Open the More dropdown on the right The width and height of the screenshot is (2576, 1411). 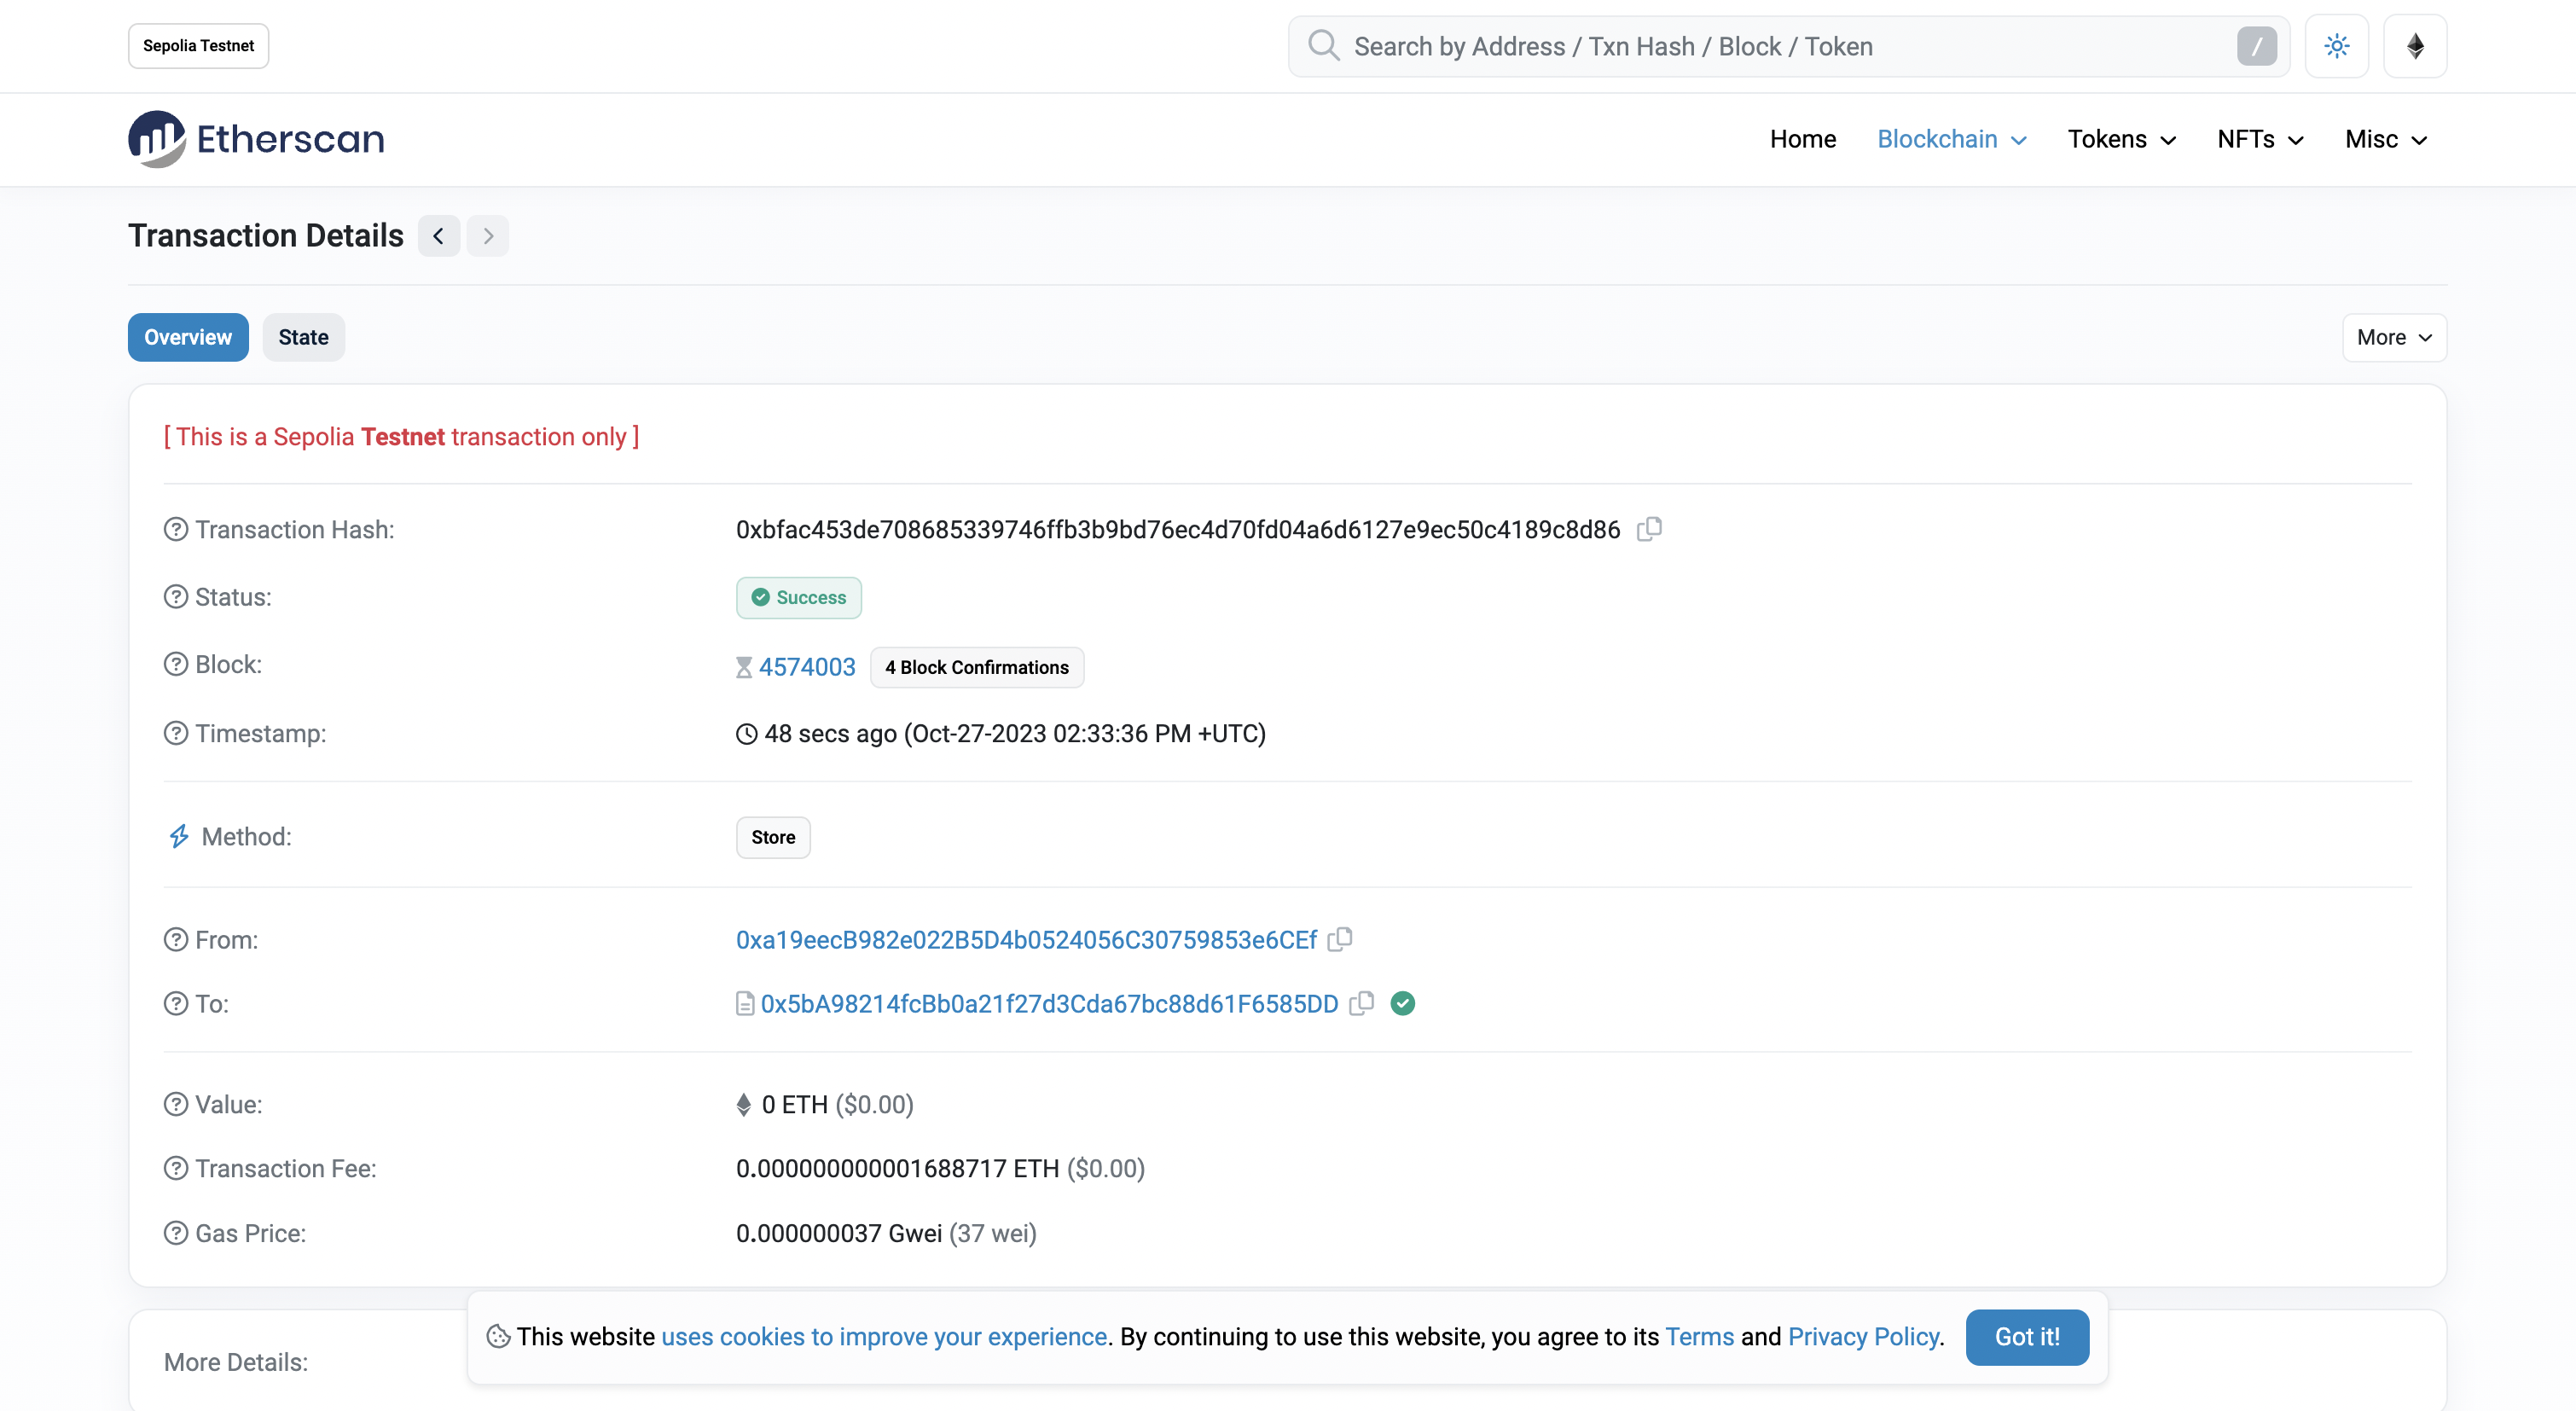pos(2394,337)
